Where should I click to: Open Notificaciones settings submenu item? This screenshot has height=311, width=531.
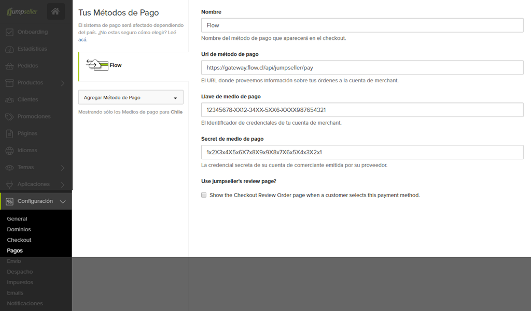(x=25, y=304)
